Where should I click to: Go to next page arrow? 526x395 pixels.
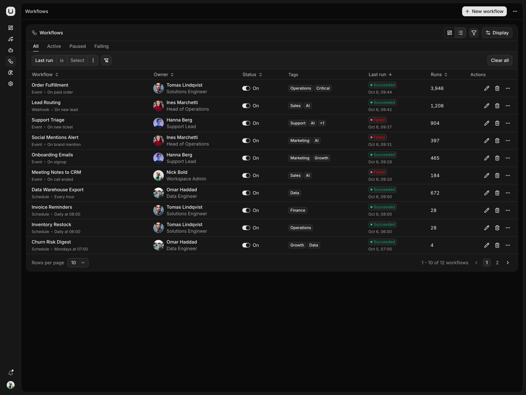click(508, 263)
